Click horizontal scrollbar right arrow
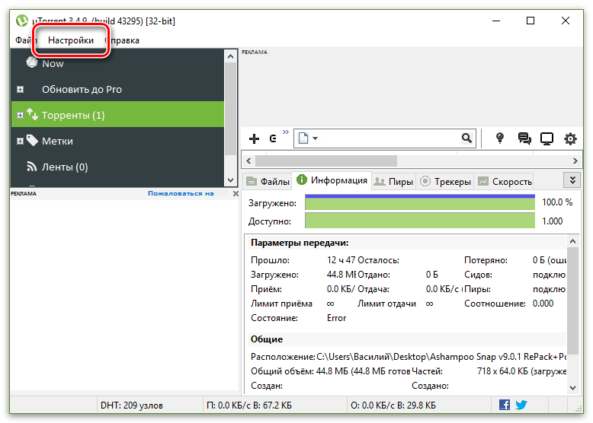This screenshot has height=423, width=593. [575, 161]
